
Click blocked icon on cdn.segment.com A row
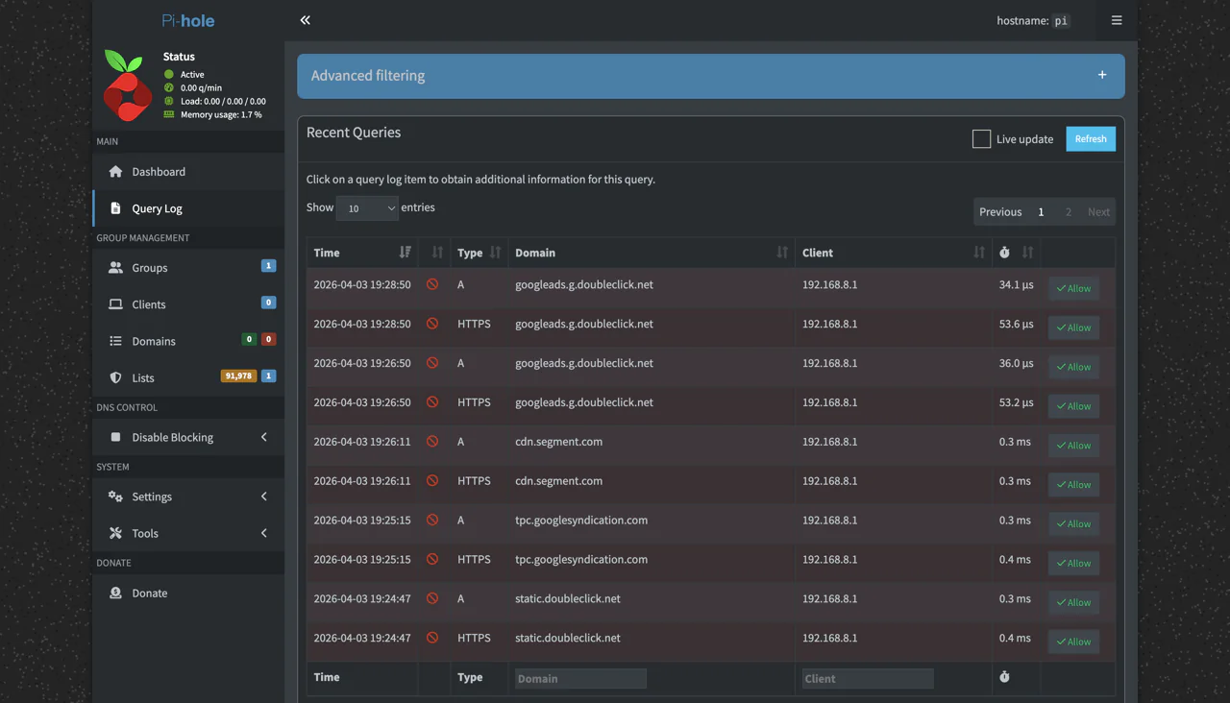pos(432,442)
